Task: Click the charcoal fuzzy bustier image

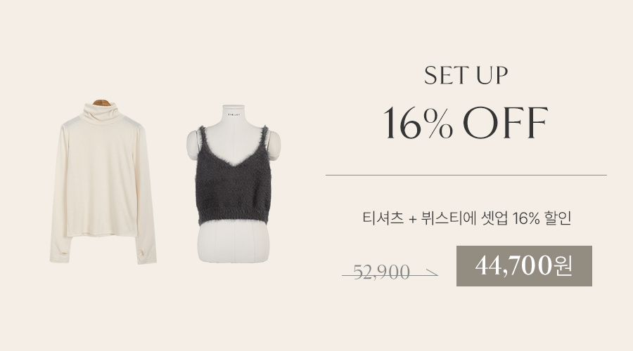Action: tap(234, 176)
